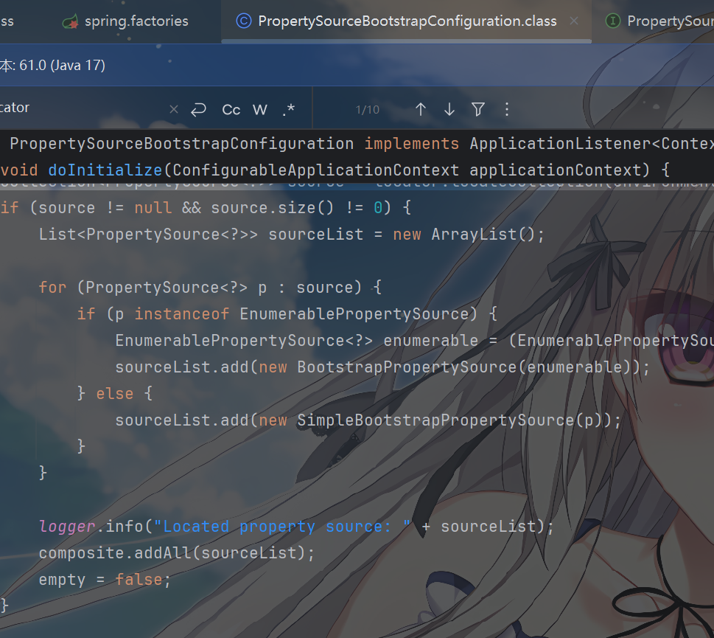Image resolution: width=714 pixels, height=638 pixels.
Task: Click the doInitialize method name in sticky header
Action: [105, 170]
